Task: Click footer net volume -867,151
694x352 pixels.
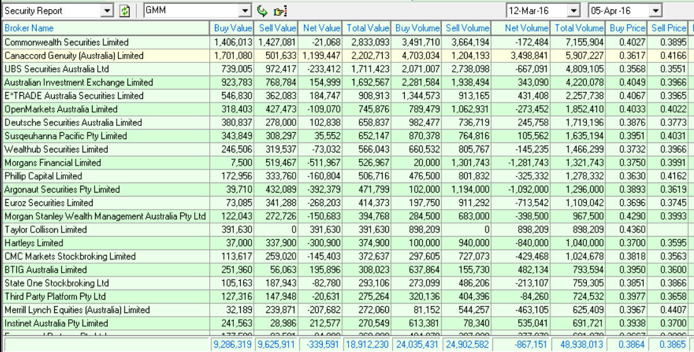Action: click(529, 344)
